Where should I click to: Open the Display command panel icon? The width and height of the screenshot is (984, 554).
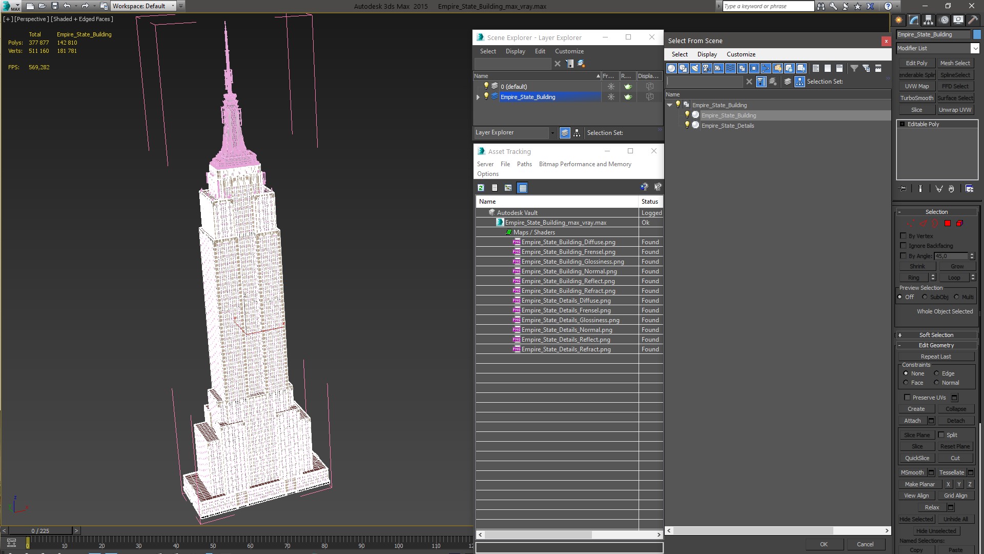[x=958, y=20]
